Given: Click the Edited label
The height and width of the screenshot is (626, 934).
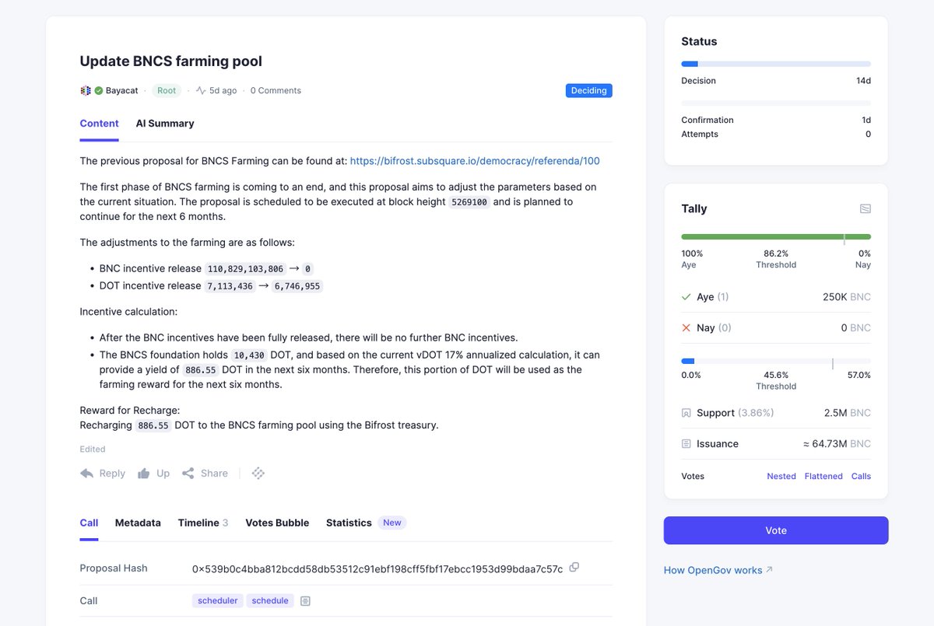Looking at the screenshot, I should click(93, 449).
